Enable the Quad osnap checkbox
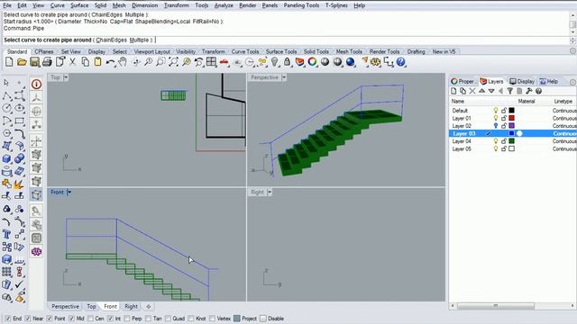 tap(169, 319)
